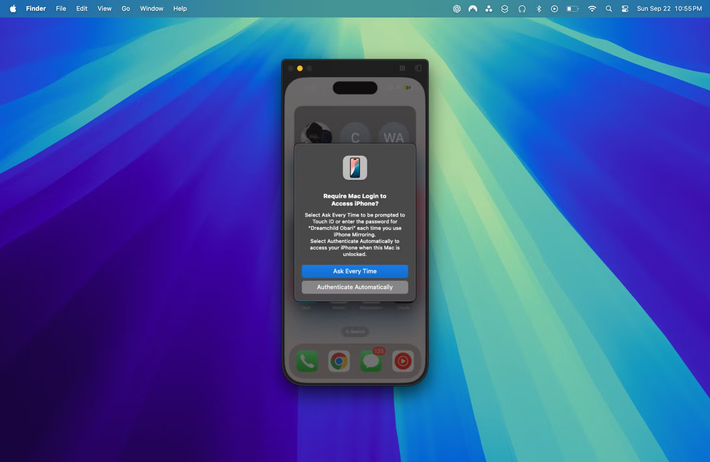Click the WA contact avatar in widget
The height and width of the screenshot is (462, 710).
point(394,134)
